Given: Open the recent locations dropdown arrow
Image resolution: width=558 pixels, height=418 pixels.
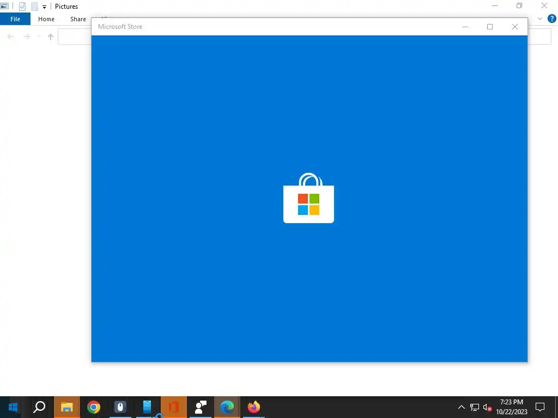Looking at the screenshot, I should tap(39, 36).
